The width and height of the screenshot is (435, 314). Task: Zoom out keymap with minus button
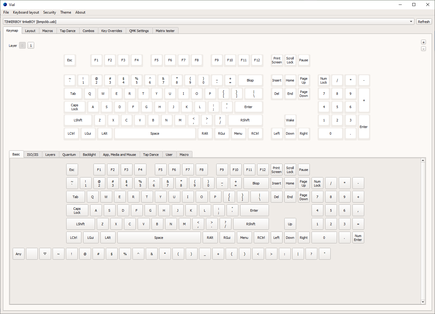tap(424, 49)
